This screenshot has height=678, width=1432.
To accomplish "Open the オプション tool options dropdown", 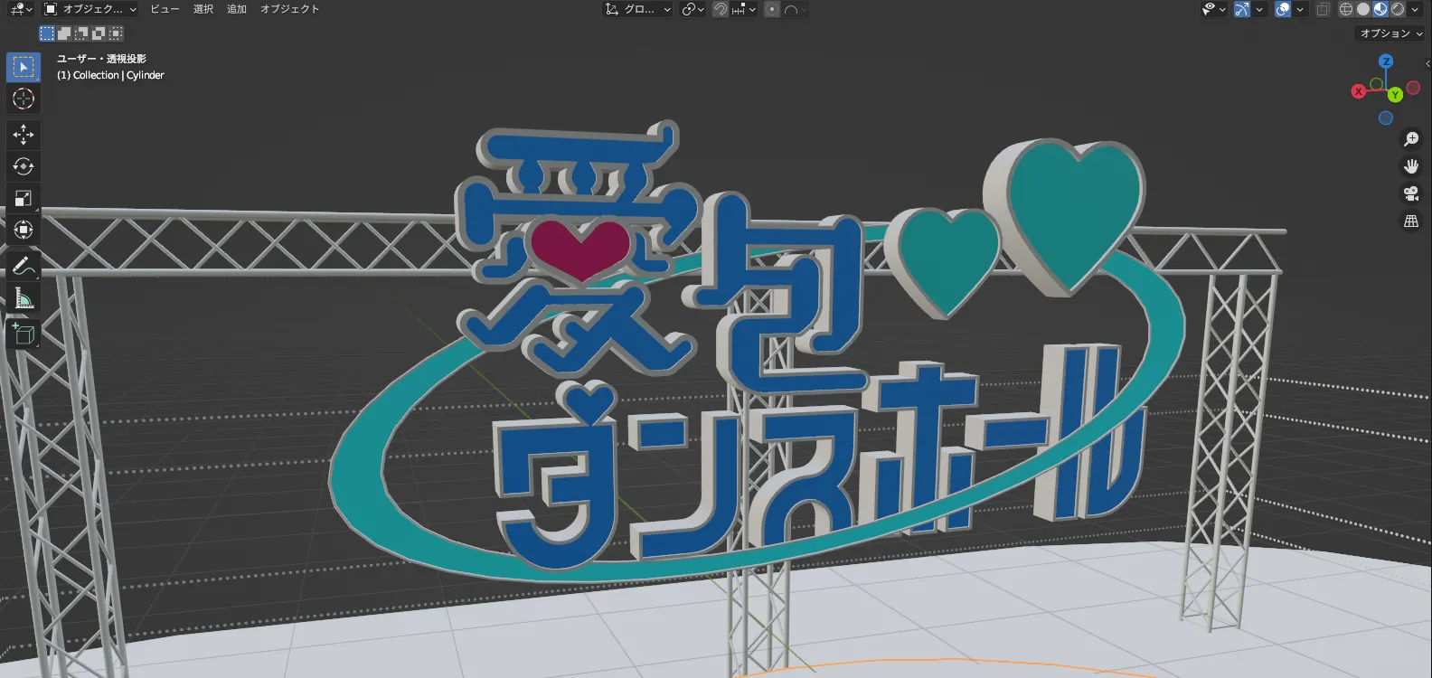I will [1391, 33].
